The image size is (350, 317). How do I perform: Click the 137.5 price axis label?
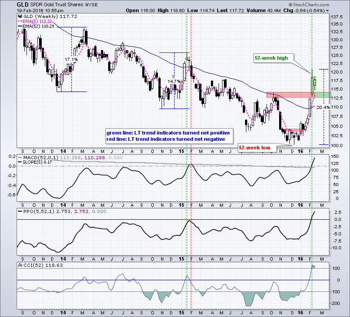click(x=337, y=17)
